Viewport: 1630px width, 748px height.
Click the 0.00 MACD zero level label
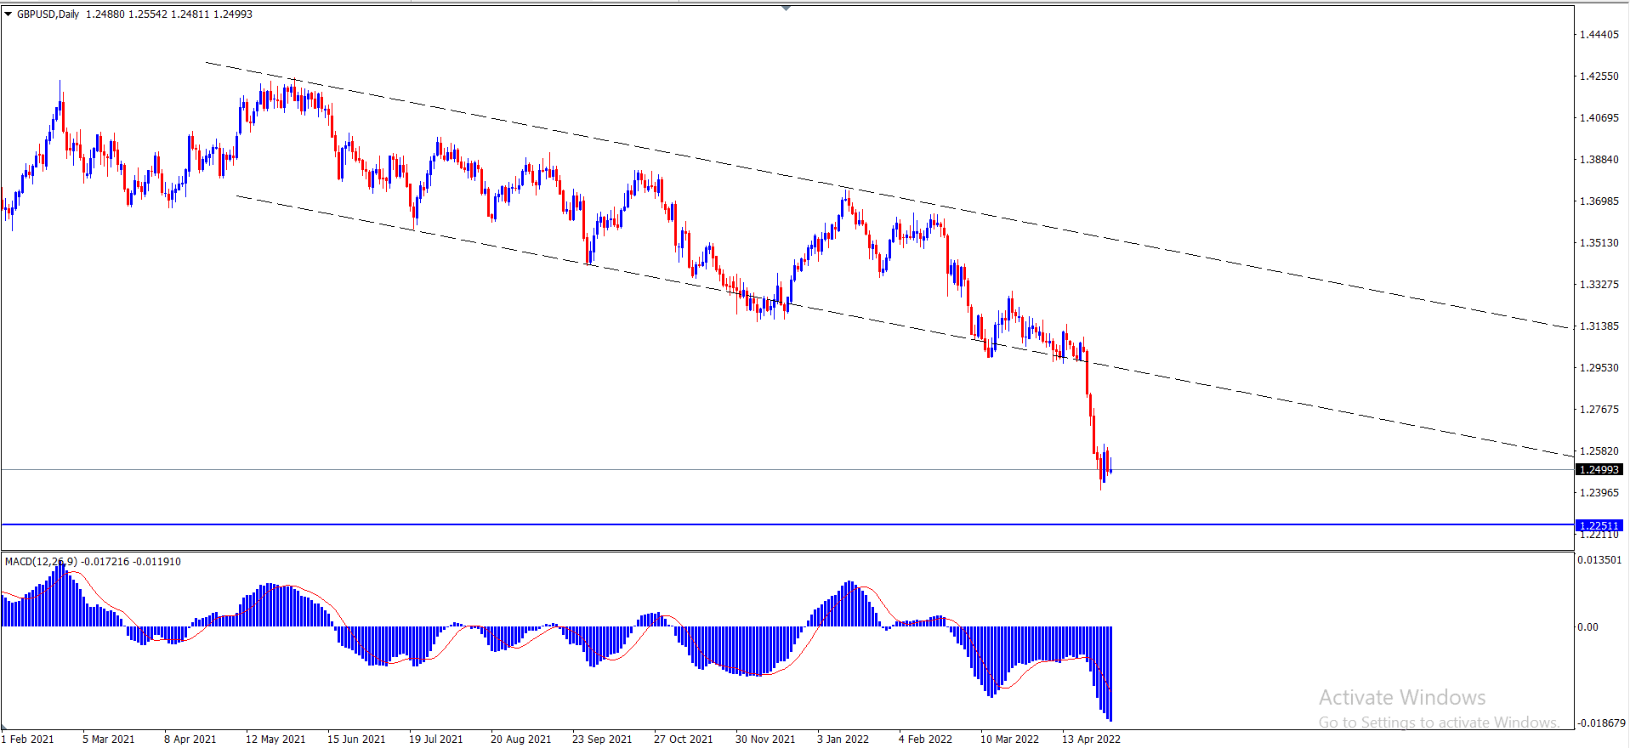point(1588,627)
